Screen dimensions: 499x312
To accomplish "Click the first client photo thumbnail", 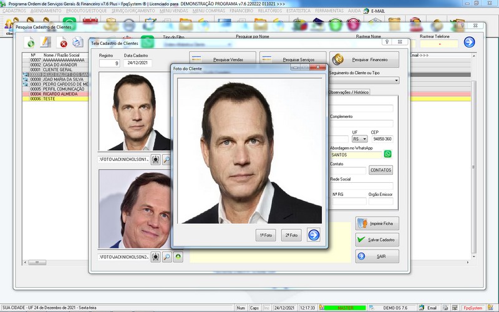I will point(135,112).
